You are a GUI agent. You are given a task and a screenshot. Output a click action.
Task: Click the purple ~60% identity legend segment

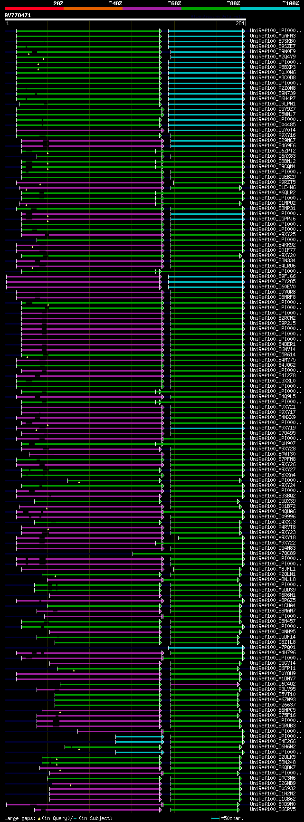coord(152,9)
